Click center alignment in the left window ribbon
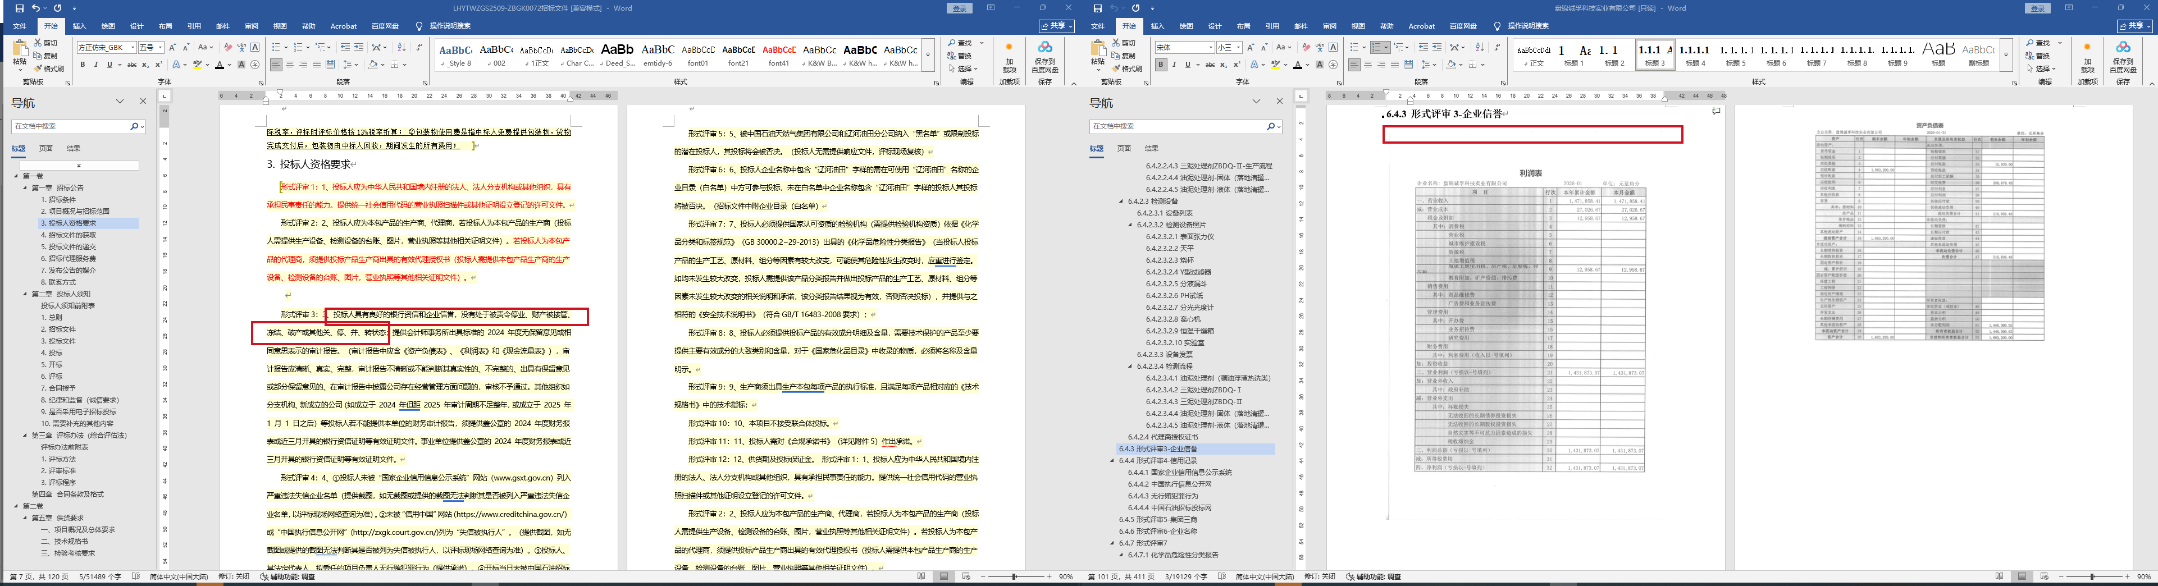This screenshot has width=2158, height=586. (290, 65)
